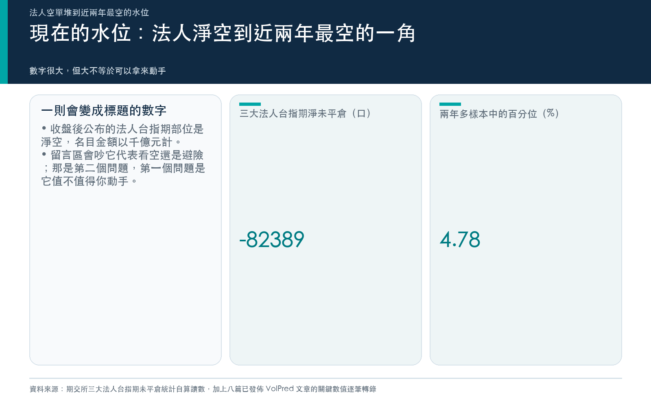Select the card heading 一則會變成標題的數字
This screenshot has width=651, height=407.
click(x=104, y=110)
